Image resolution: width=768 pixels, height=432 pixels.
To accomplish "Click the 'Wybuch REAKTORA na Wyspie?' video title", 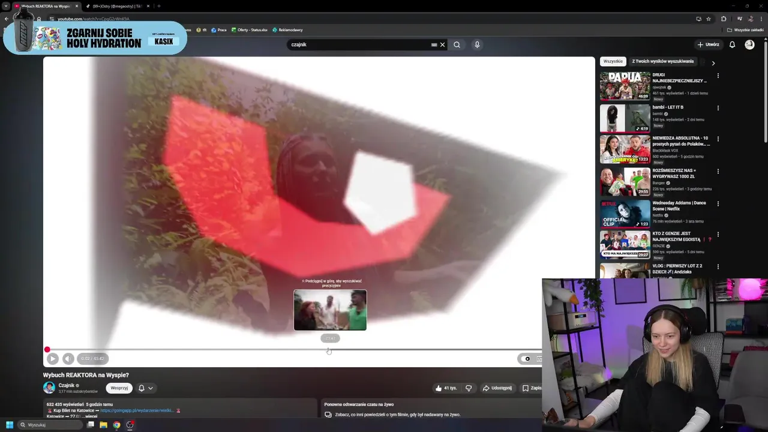I will coord(86,375).
